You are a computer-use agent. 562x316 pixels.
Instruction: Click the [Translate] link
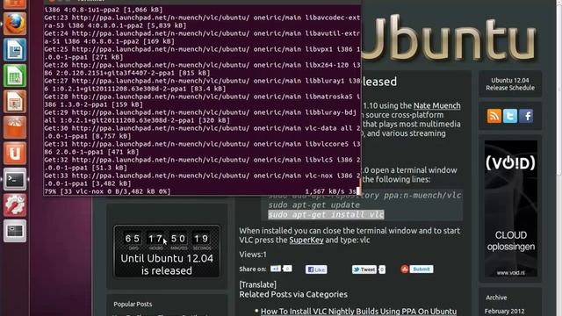(257, 284)
